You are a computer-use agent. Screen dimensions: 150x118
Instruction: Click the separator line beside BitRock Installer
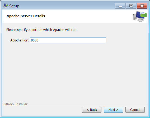[88, 104]
